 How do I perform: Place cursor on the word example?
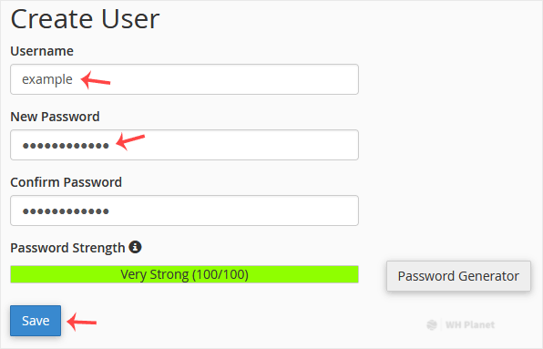pyautogui.click(x=47, y=79)
